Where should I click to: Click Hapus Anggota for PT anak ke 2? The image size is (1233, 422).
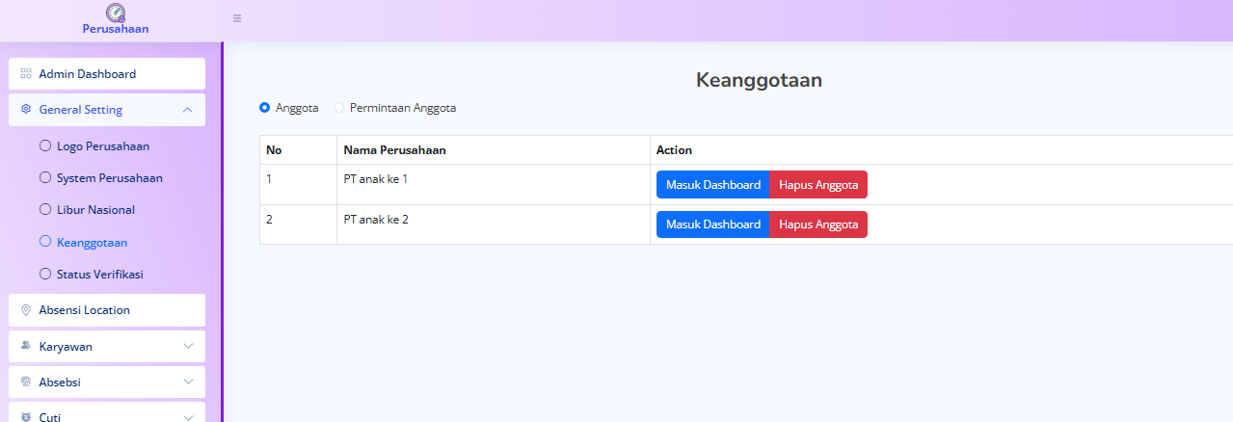tap(818, 224)
